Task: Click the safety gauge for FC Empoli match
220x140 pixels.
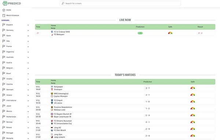Action: [x=192, y=102]
